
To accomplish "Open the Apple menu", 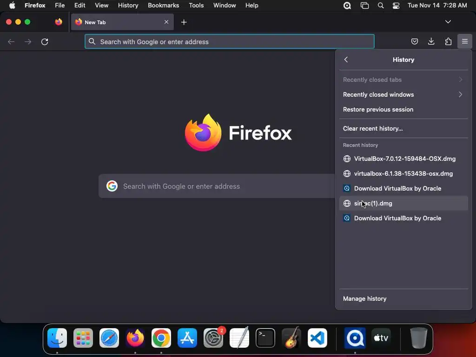I will (x=12, y=6).
